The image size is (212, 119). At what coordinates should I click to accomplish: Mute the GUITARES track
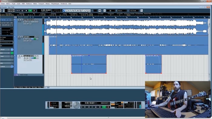19,37
